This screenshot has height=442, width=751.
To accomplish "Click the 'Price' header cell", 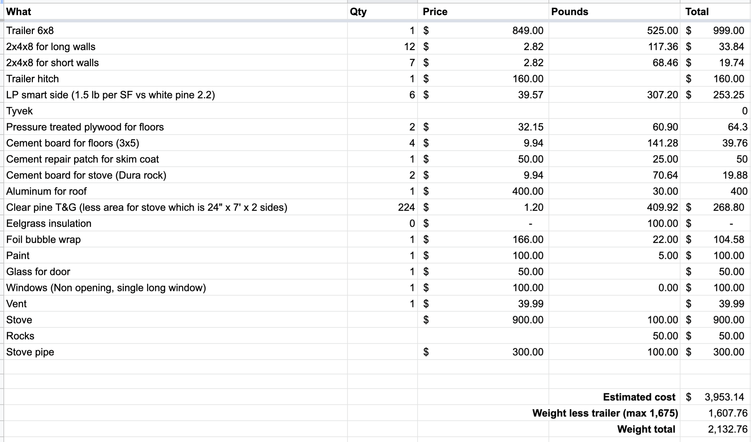I will [483, 12].
